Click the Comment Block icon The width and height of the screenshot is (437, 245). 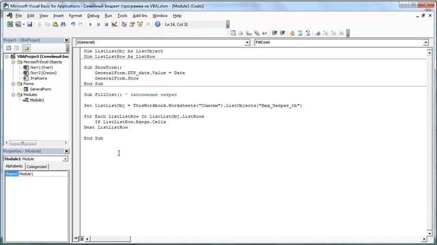point(300,33)
